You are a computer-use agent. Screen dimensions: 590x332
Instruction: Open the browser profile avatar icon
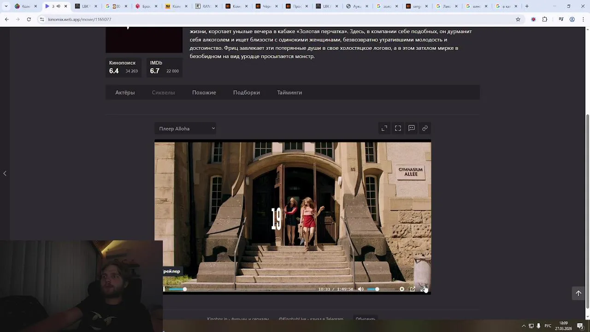(x=572, y=19)
